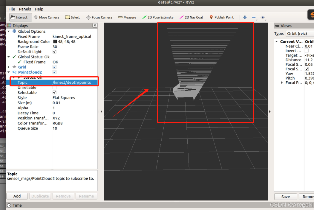Select the Position Transformer XYZ value
This screenshot has height=210, width=314.
[x=75, y=118]
